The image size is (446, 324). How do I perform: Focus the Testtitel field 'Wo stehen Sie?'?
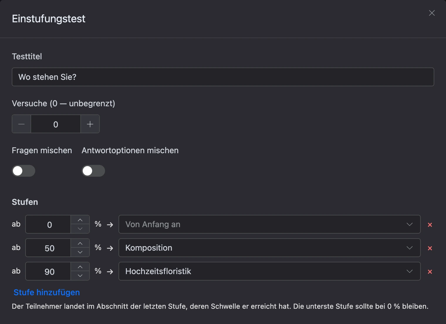coord(223,77)
